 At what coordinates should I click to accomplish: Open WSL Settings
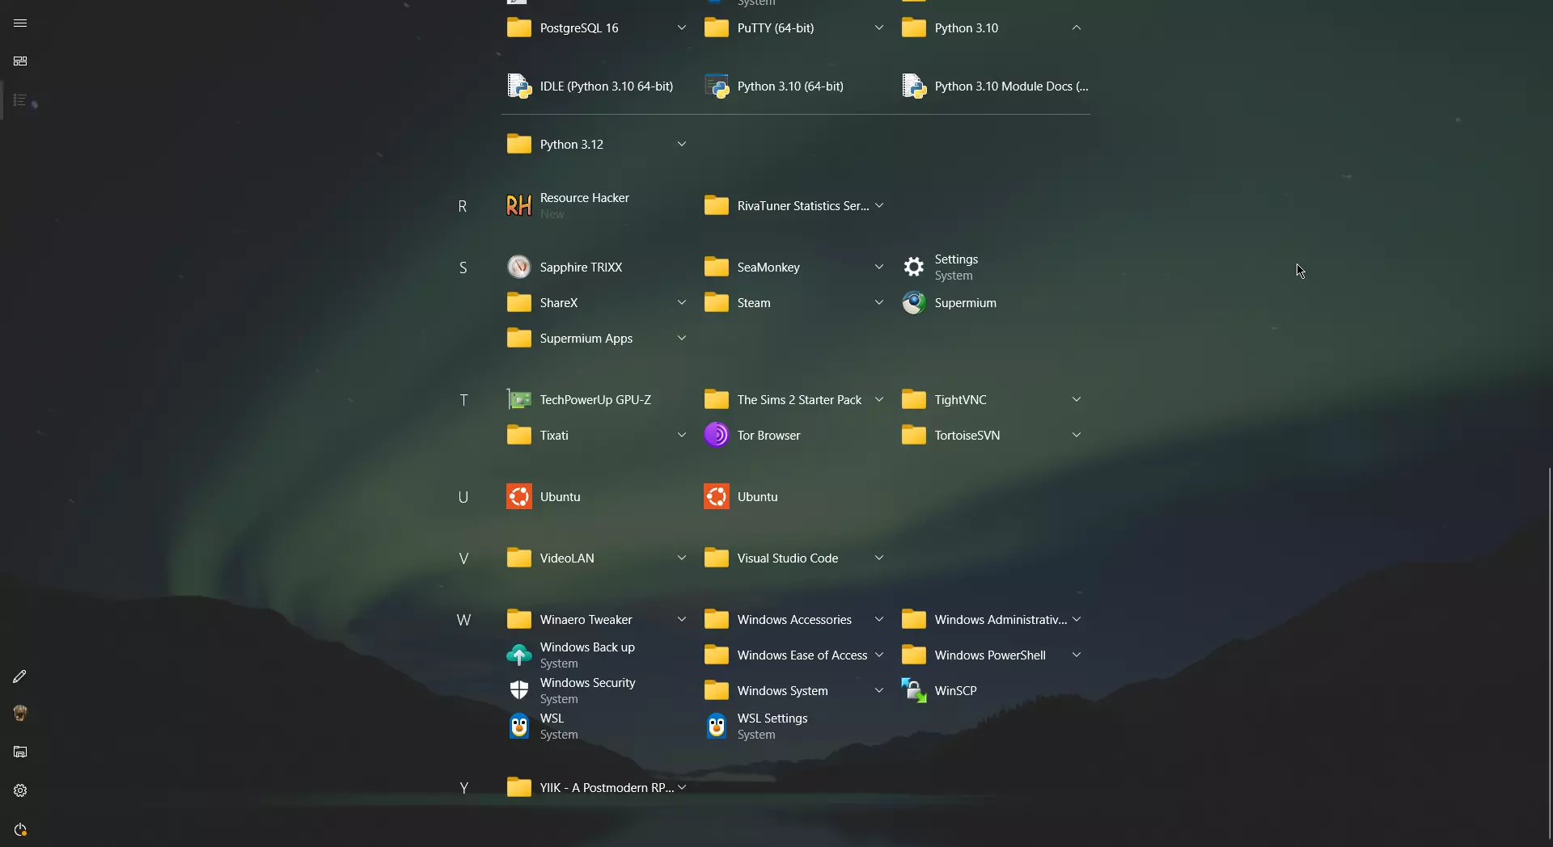click(794, 726)
